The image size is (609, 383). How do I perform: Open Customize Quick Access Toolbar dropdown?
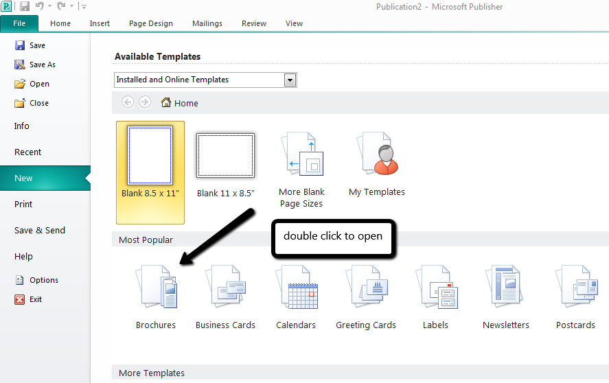(84, 6)
